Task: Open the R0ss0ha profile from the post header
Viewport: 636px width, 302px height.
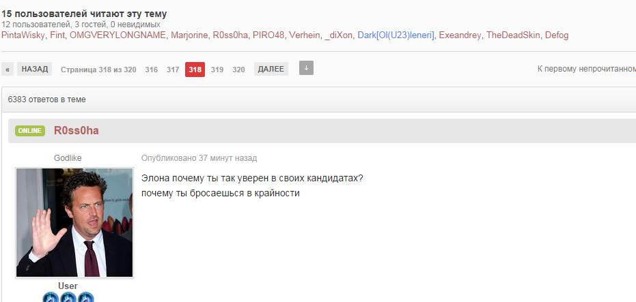Action: coord(77,131)
